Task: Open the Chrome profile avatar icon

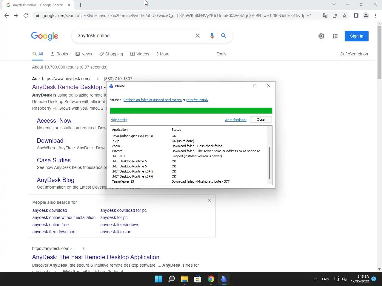Action: (366, 15)
